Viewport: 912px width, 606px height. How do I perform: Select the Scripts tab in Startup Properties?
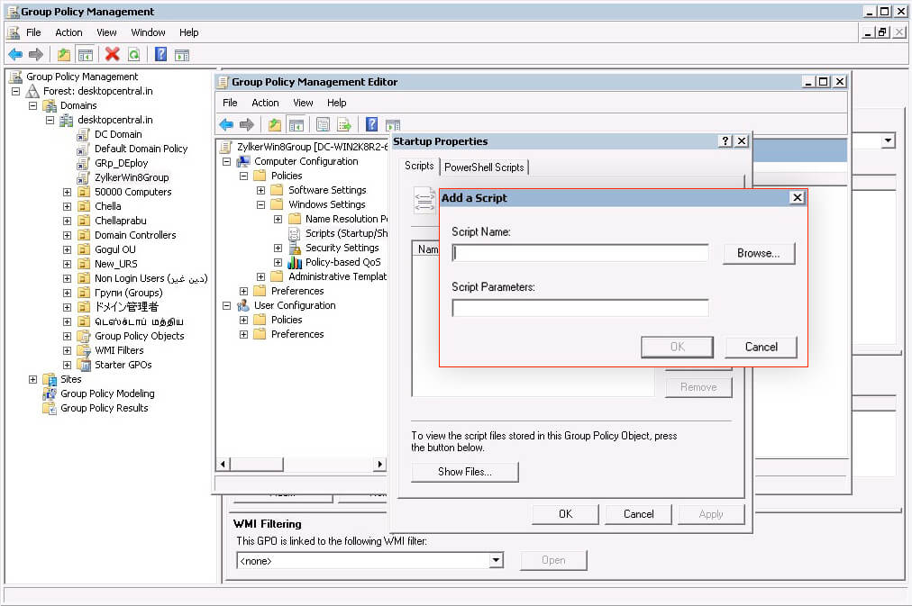[x=419, y=167]
